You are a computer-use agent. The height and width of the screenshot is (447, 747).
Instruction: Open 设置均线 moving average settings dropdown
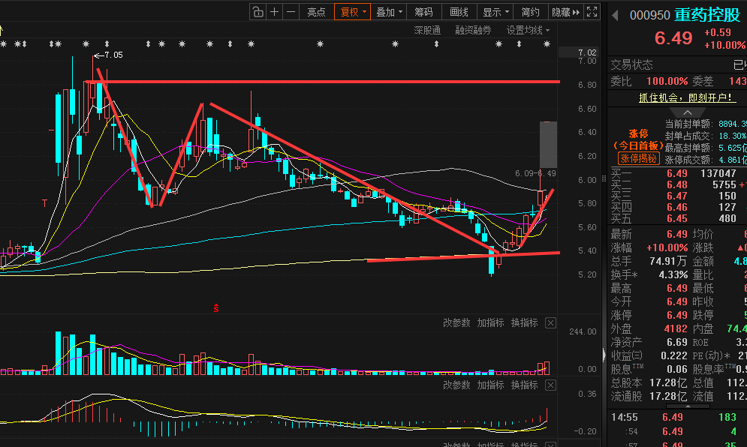[x=528, y=31]
